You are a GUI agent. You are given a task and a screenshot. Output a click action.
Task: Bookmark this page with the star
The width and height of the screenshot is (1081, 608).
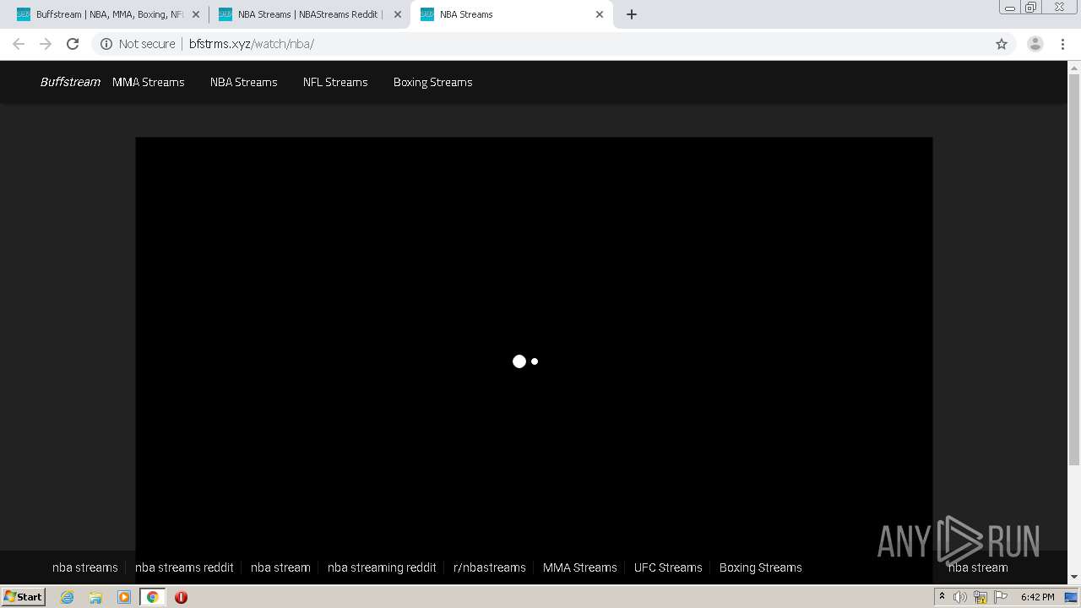[1002, 44]
